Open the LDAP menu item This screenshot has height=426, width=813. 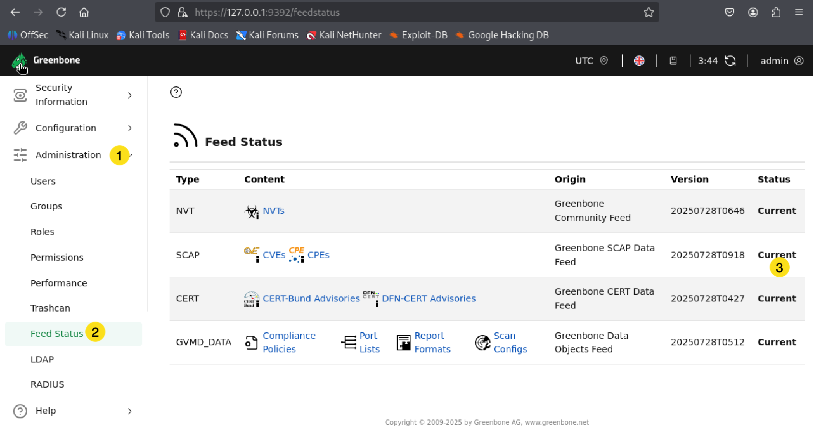pos(42,359)
